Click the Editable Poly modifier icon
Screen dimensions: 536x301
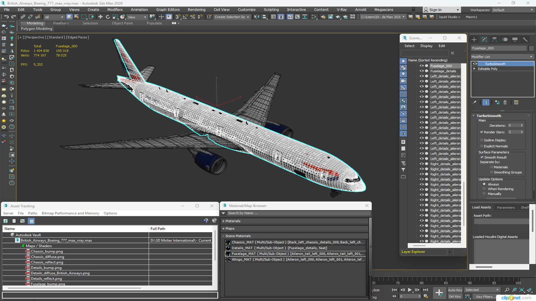pyautogui.click(x=475, y=68)
